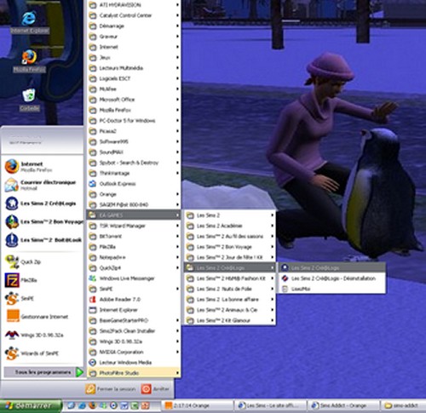The height and width of the screenshot is (413, 426).
Task: Open Les Sims 2 Animaux & Cie submenu
Action: coord(230,310)
